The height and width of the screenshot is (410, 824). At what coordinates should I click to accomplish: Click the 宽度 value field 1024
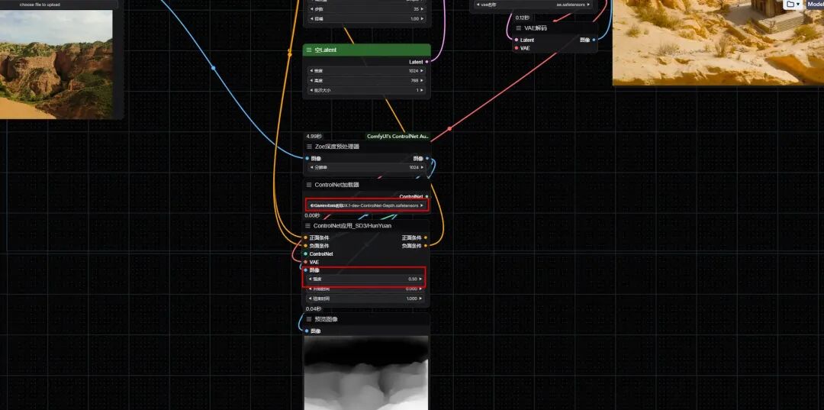point(366,70)
